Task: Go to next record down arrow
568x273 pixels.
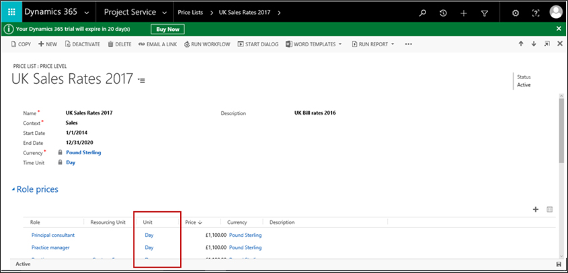Action: click(534, 44)
